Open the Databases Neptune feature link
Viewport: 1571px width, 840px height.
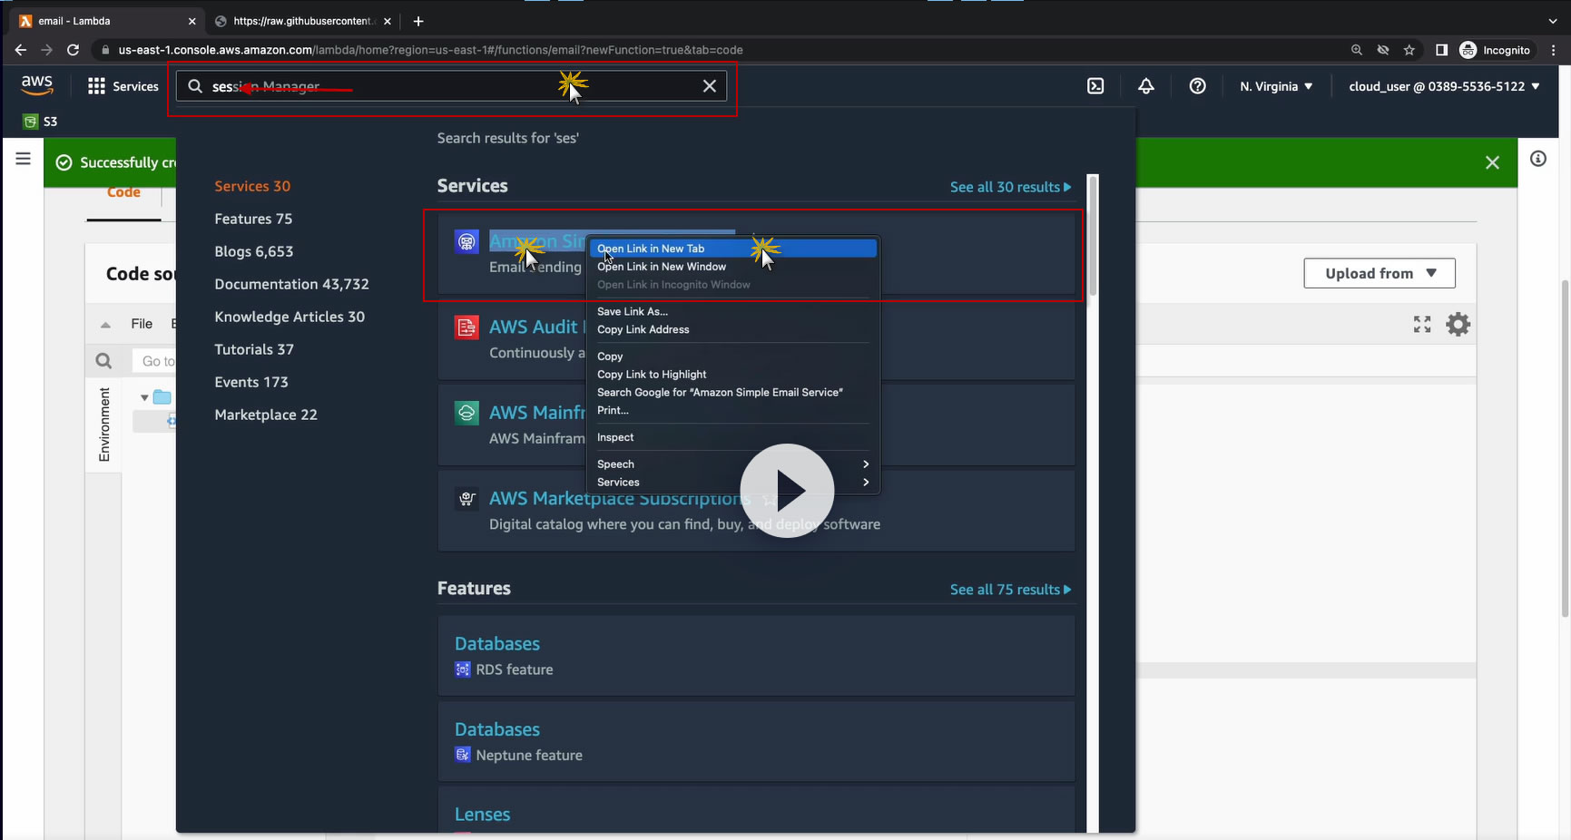[497, 729]
